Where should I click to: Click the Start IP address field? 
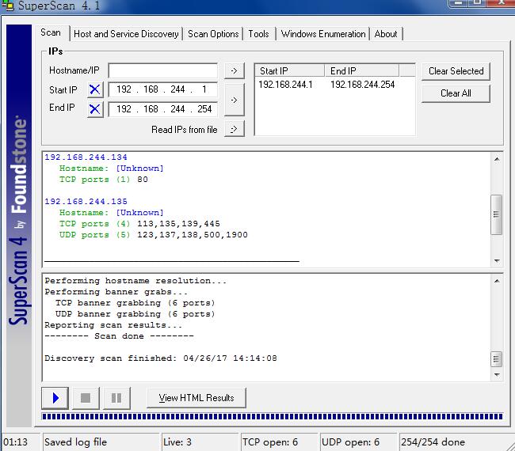pos(163,89)
